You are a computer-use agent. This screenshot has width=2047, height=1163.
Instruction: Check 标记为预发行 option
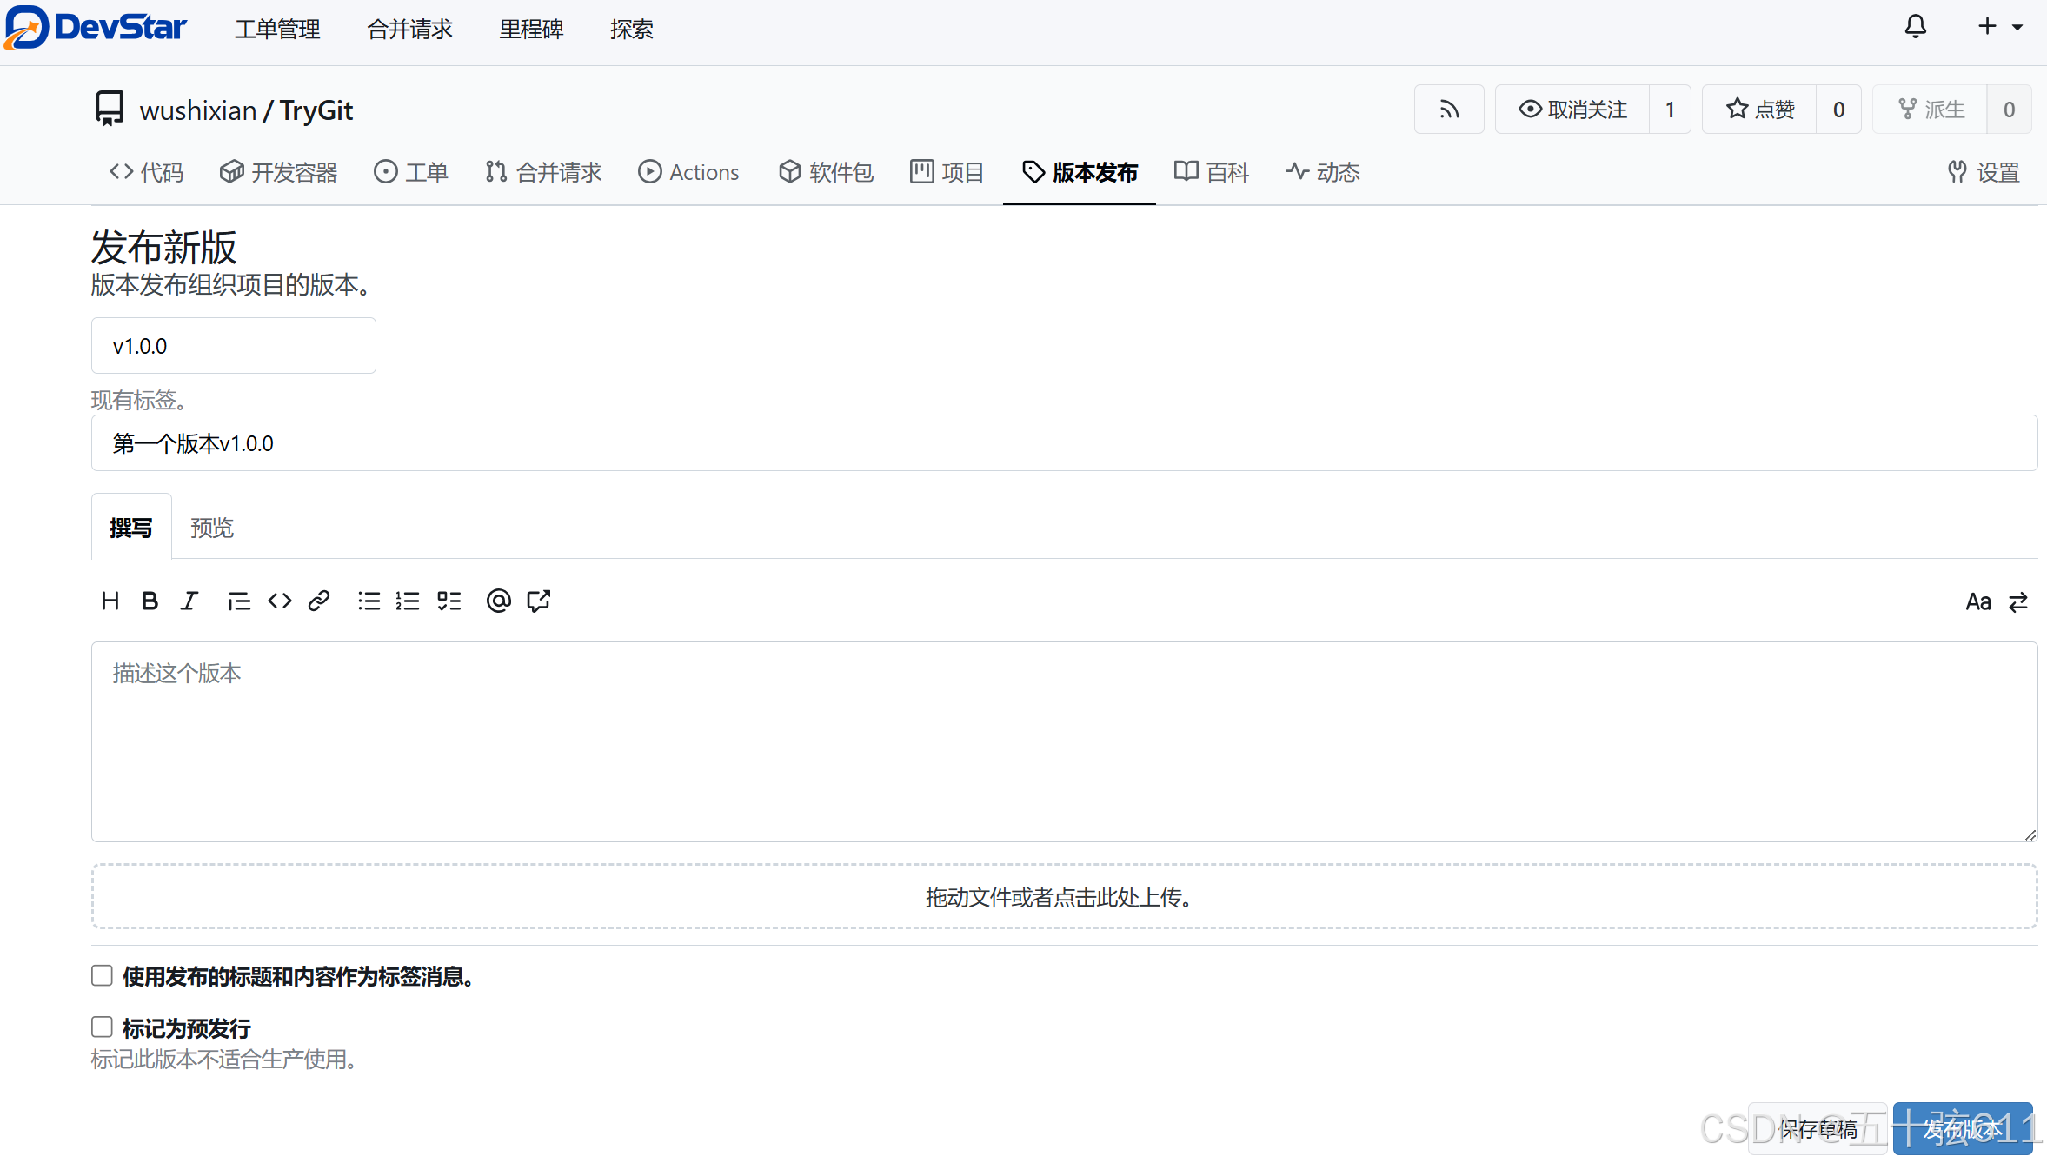coord(102,1027)
